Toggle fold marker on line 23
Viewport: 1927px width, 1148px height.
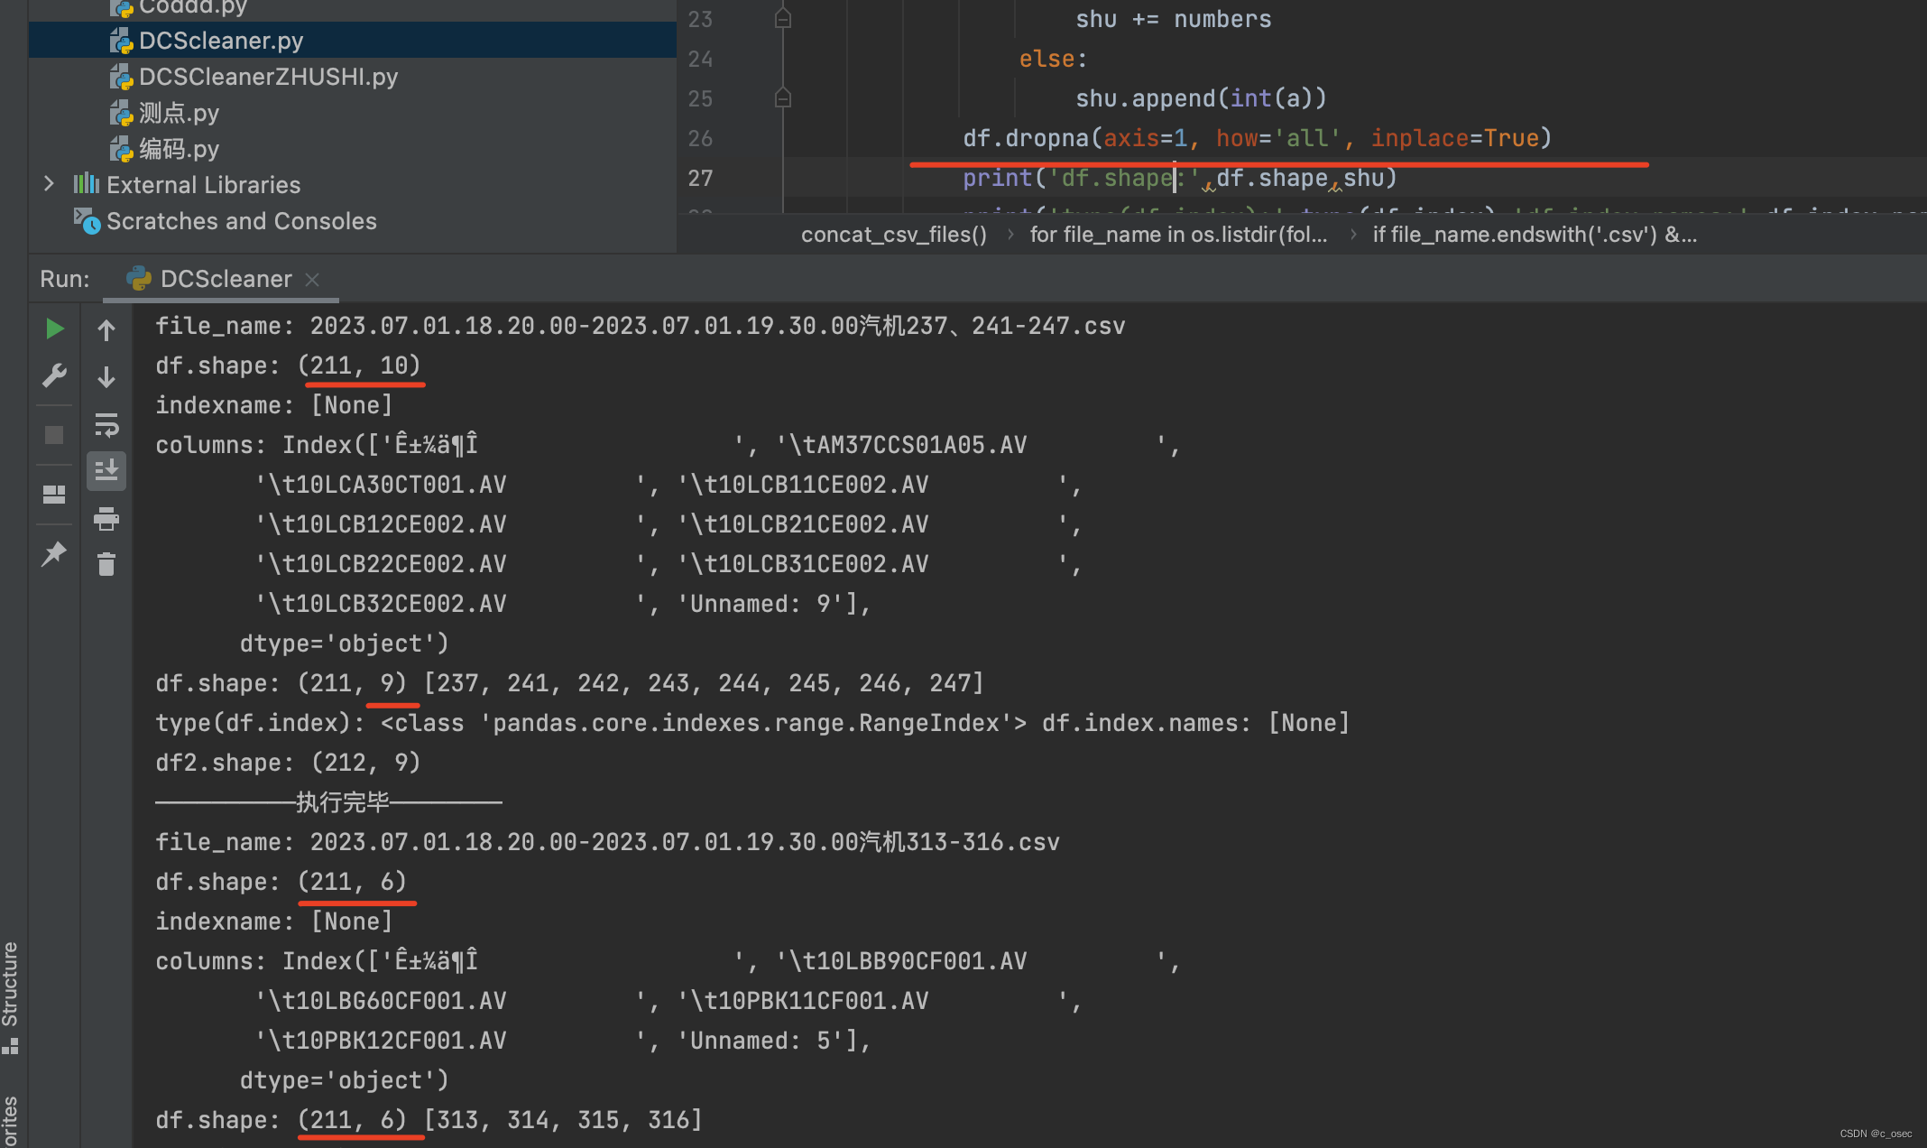coord(783,19)
